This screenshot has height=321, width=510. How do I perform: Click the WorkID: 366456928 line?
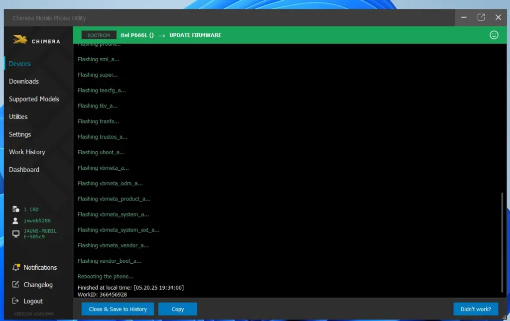102,295
